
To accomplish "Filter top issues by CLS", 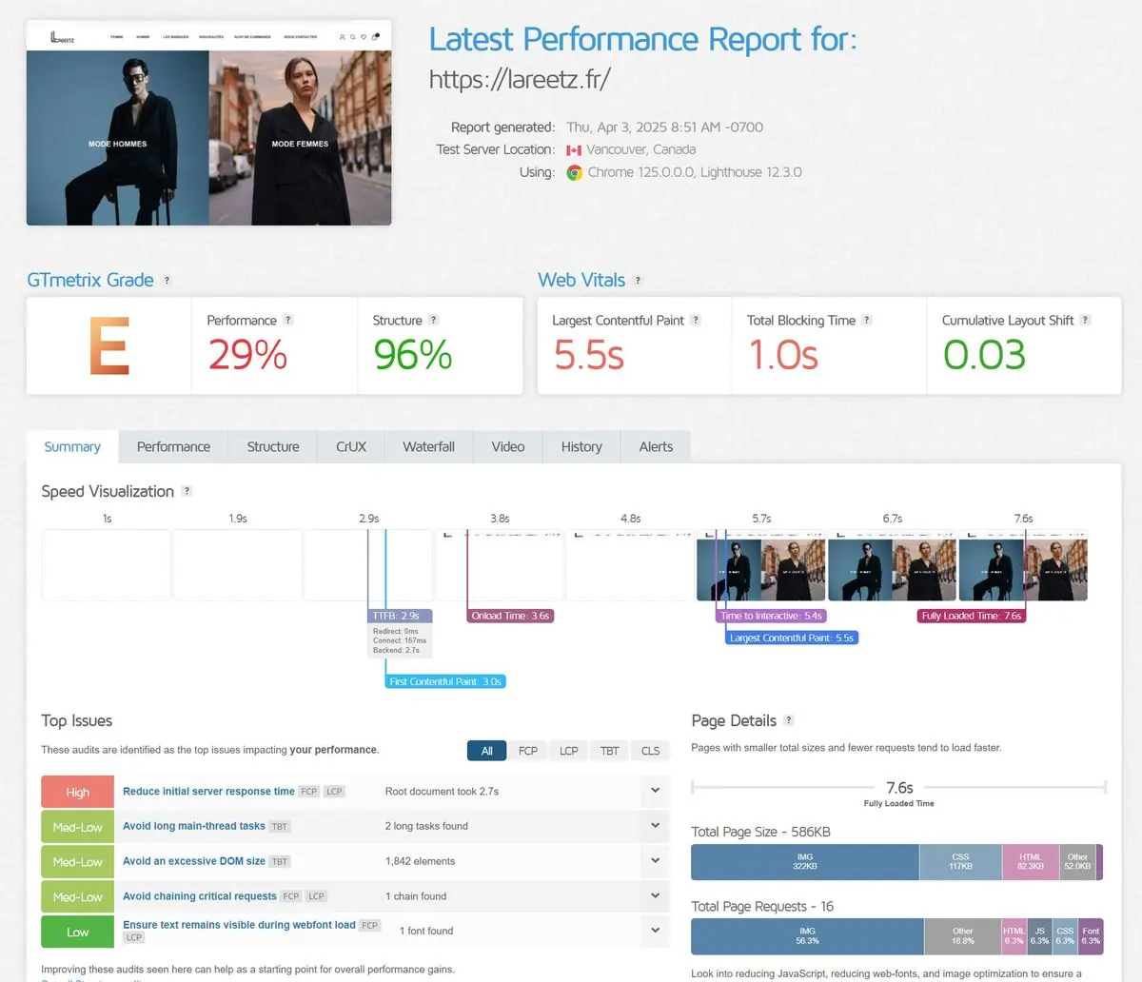I will 651,751.
